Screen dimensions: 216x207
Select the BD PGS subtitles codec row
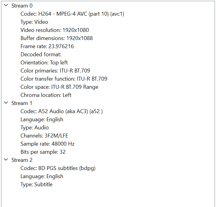[x=58, y=168]
